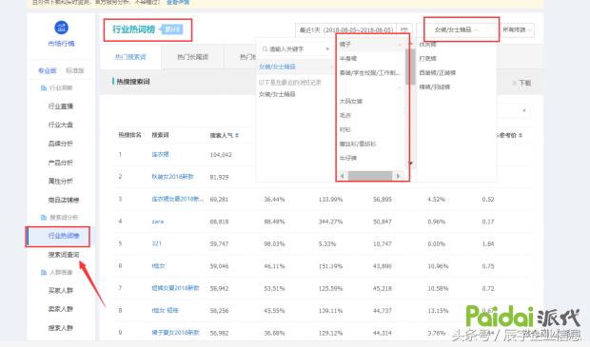Click the 81,929 popularity value
Screen dimensions: 590x347
pos(219,177)
